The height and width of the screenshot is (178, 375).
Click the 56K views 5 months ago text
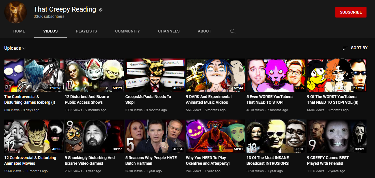coord(206,110)
